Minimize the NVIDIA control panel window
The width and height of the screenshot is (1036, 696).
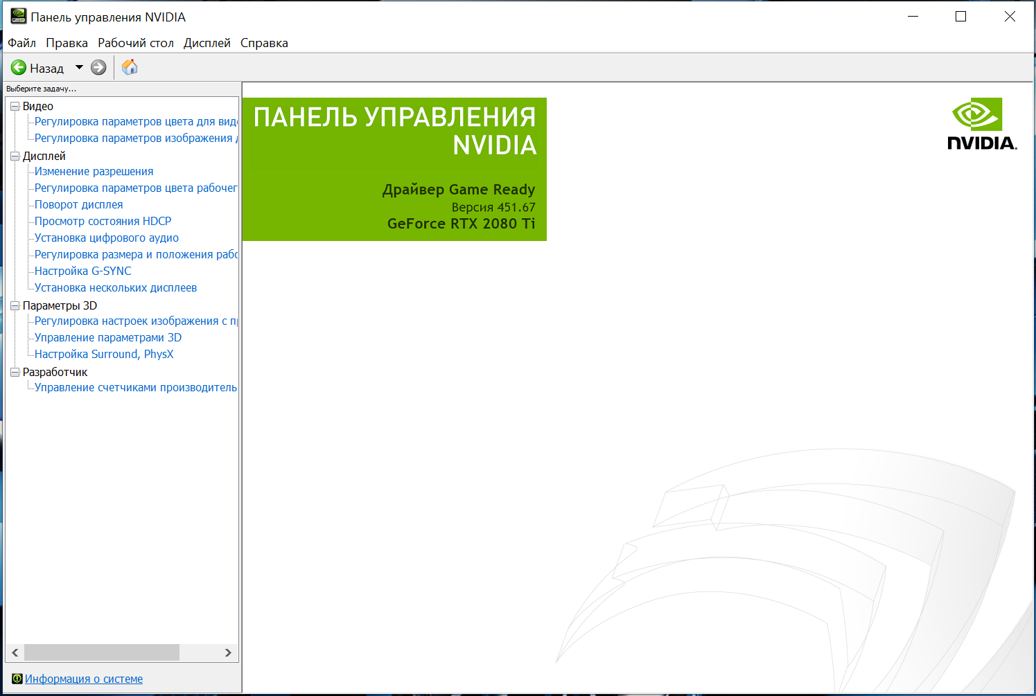pyautogui.click(x=913, y=17)
